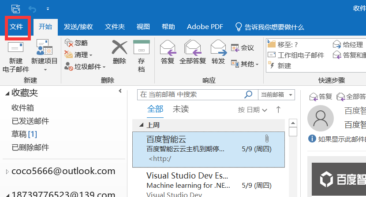Image resolution: width=366 pixels, height=197 pixels.
Task: Click 全部答复 in the reading pane
Action: 351,97
